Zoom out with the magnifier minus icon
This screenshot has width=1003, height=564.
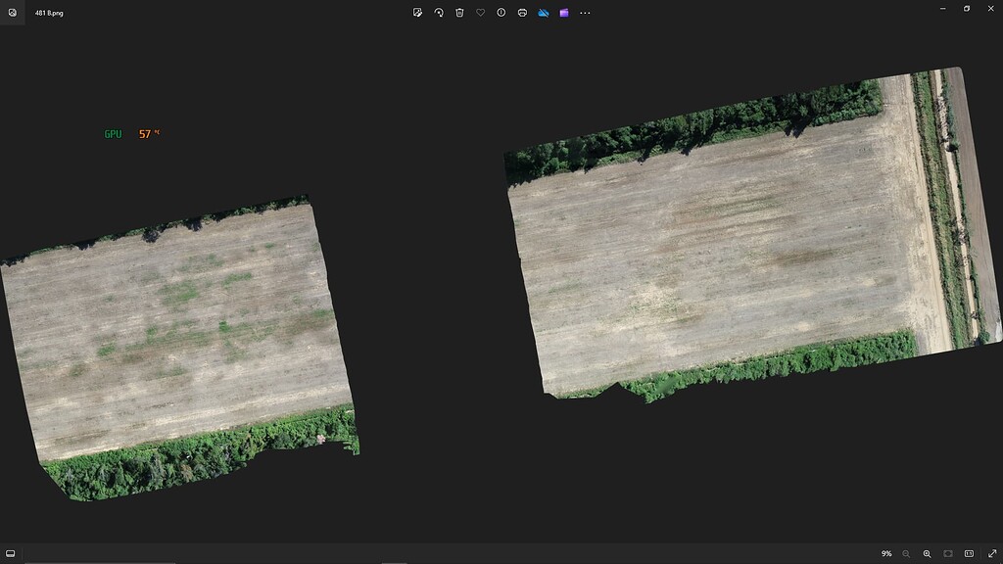(906, 554)
